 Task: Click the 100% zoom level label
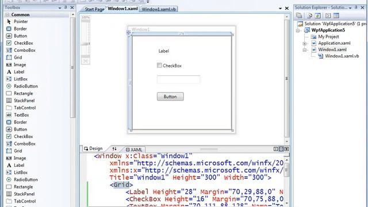[x=86, y=17]
